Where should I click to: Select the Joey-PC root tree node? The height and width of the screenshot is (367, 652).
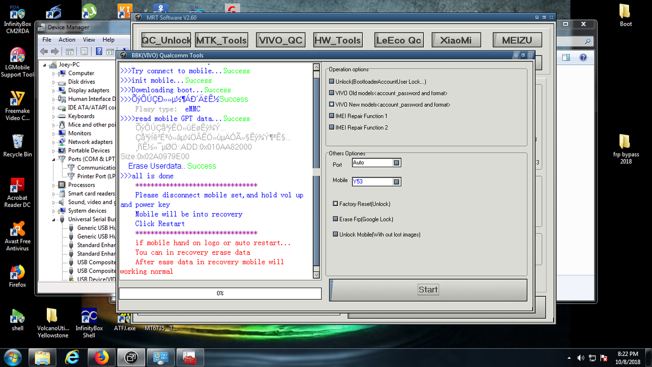tap(69, 65)
